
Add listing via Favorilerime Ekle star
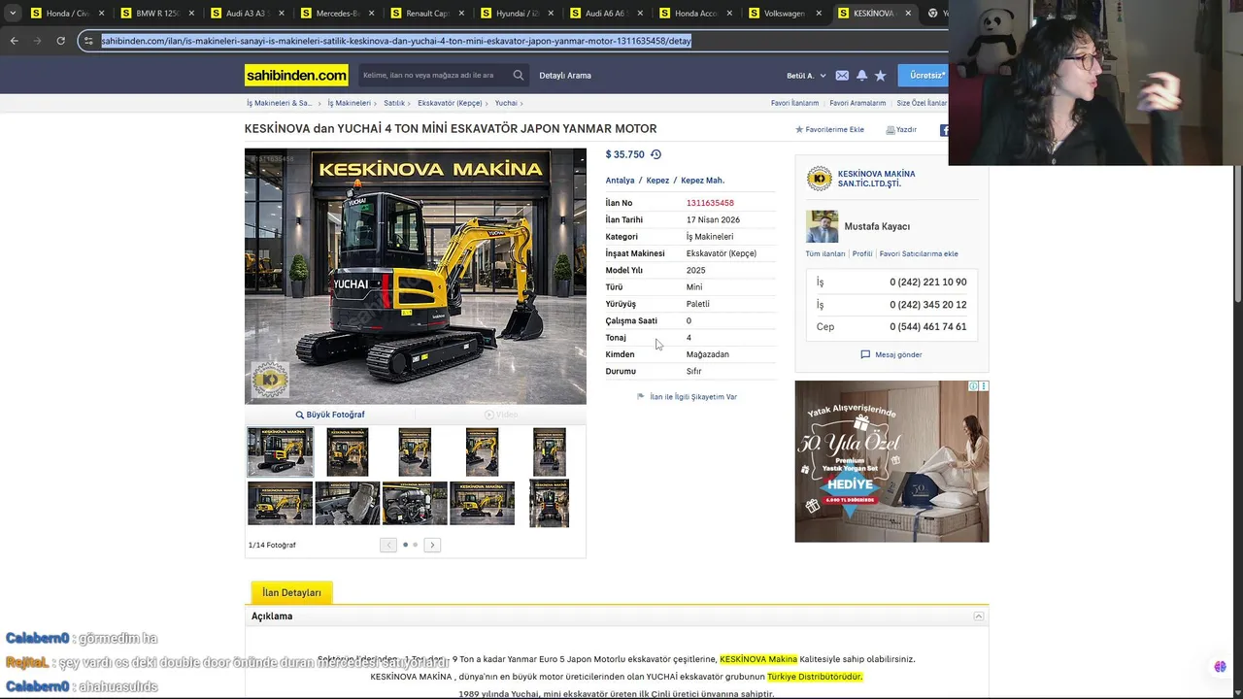[x=829, y=129]
